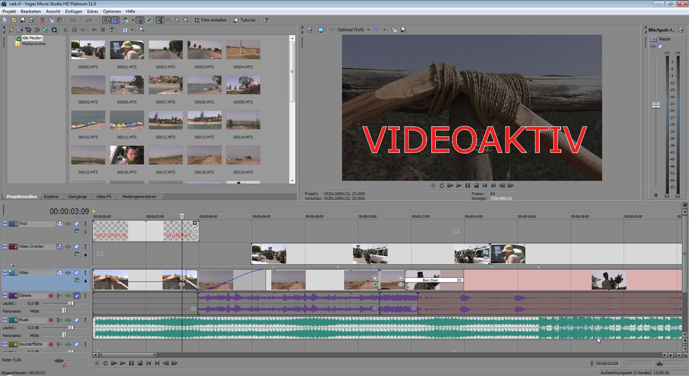Click the Capture video icon in media toolbar
This screenshot has height=376, width=689.
[x=28, y=29]
